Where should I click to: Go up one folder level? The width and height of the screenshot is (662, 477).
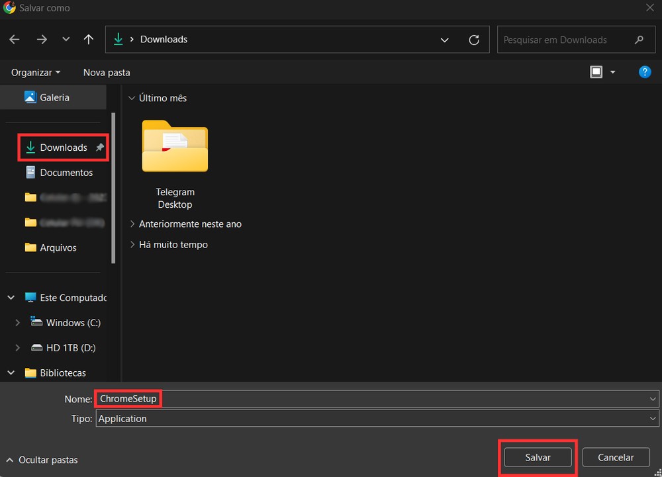(x=88, y=39)
